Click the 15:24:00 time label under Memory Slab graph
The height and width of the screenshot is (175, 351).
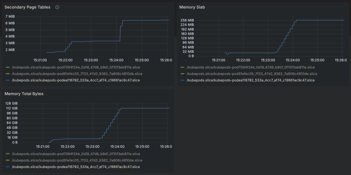pos(293,60)
